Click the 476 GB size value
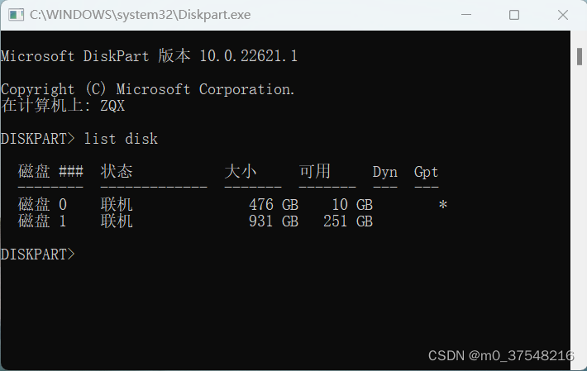The height and width of the screenshot is (371, 587). tap(274, 205)
